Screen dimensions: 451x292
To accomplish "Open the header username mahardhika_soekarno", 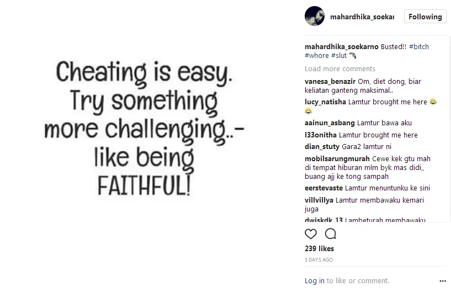I will tap(362, 17).
